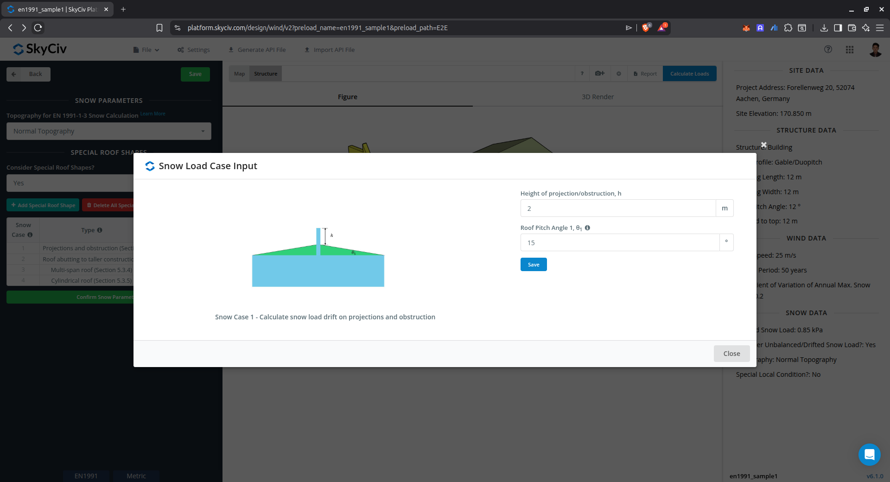Screen dimensions: 890x482
Task: Click the browser bookmark icon
Action: point(159,28)
